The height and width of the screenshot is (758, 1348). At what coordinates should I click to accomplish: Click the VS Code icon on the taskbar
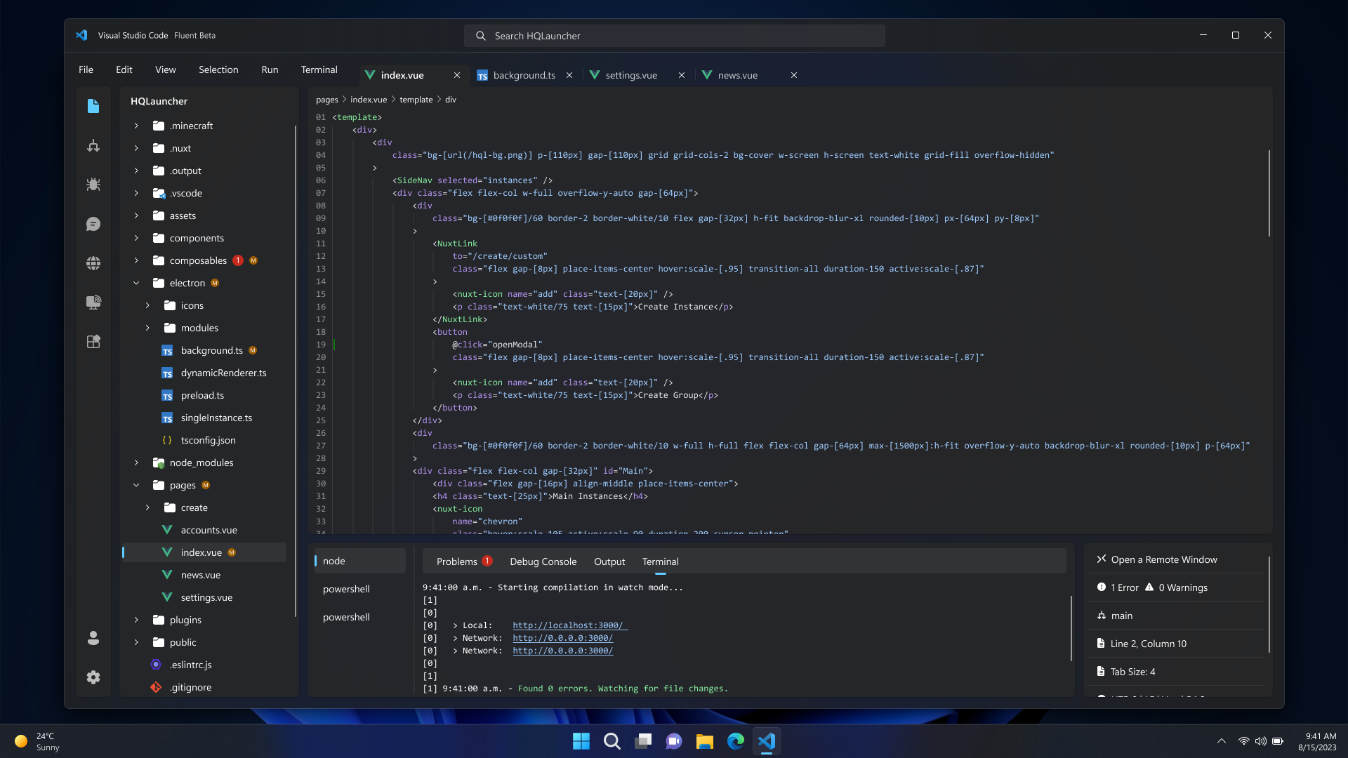point(767,741)
